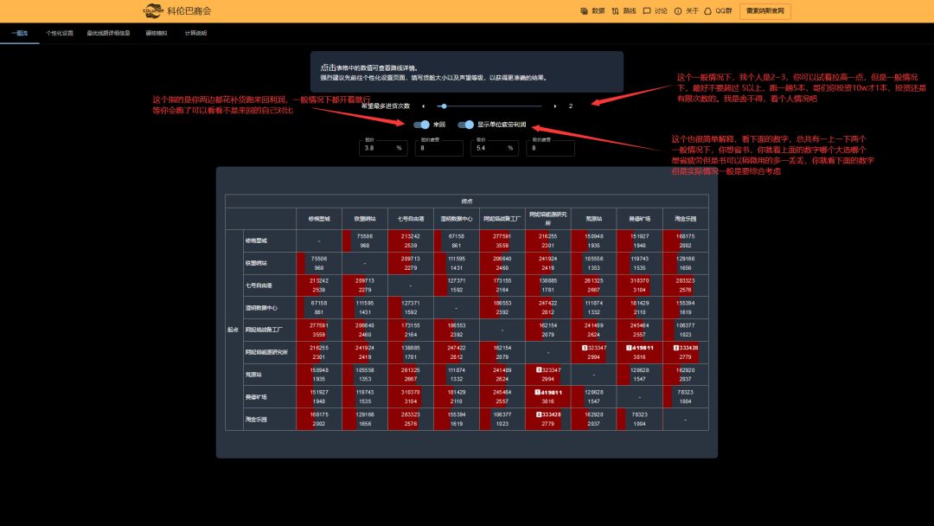Screen dimensions: 934x526
Task: Switch to the 个性化设置 tab
Action: 60,34
